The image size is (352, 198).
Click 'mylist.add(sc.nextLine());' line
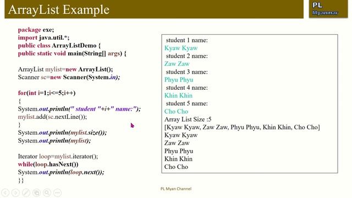[x=52, y=117]
